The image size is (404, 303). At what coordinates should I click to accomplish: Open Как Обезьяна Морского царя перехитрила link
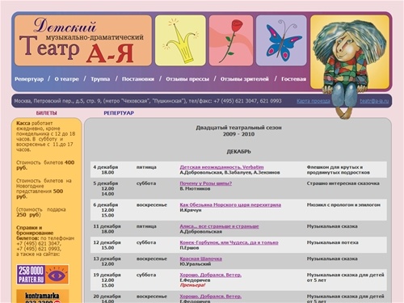230,204
